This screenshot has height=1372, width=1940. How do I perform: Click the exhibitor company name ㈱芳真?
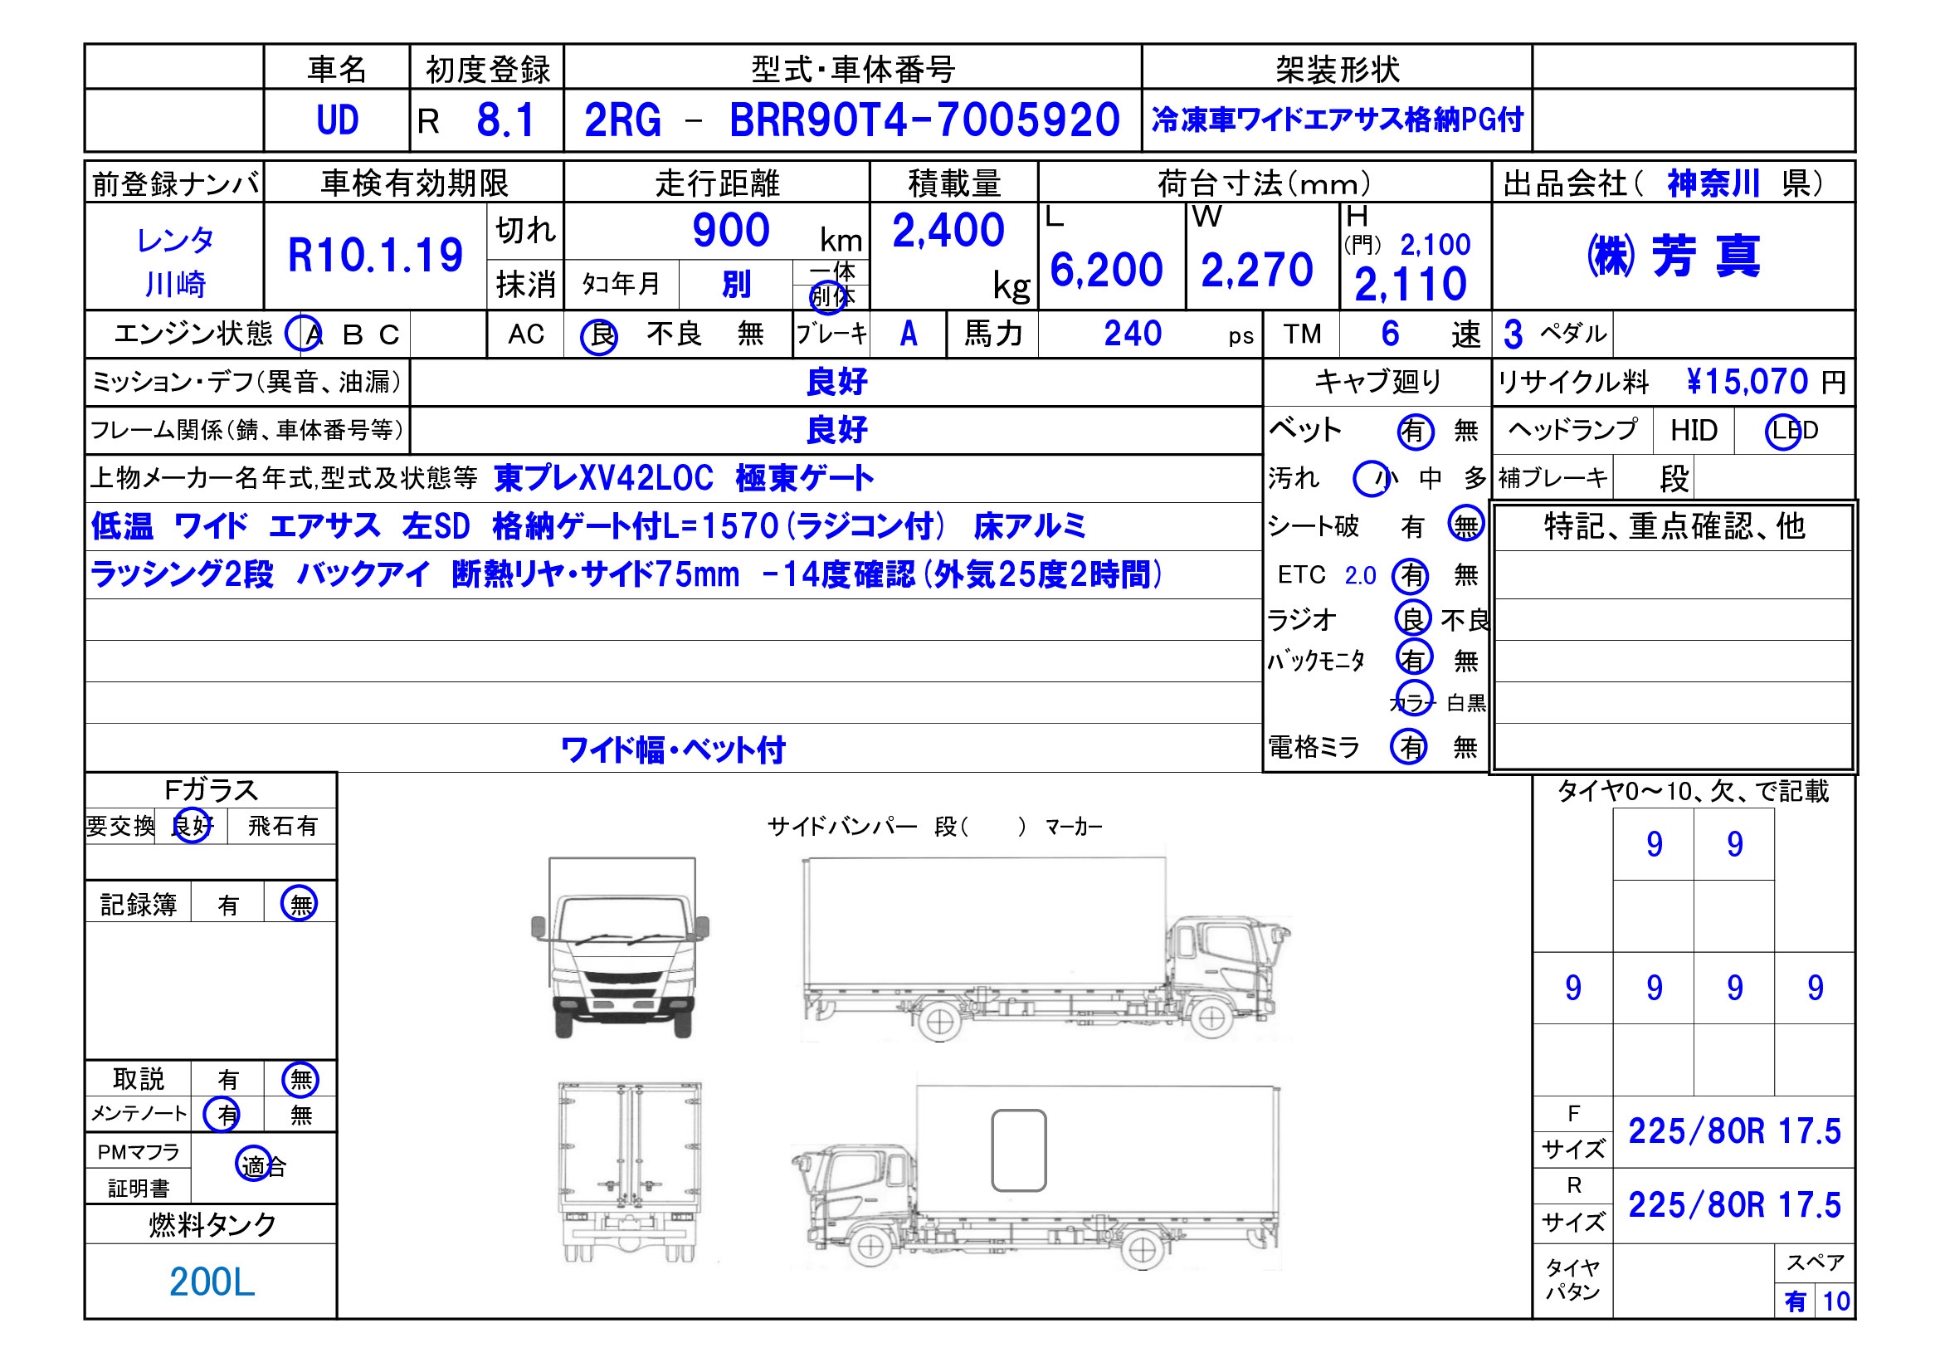pyautogui.click(x=1673, y=256)
